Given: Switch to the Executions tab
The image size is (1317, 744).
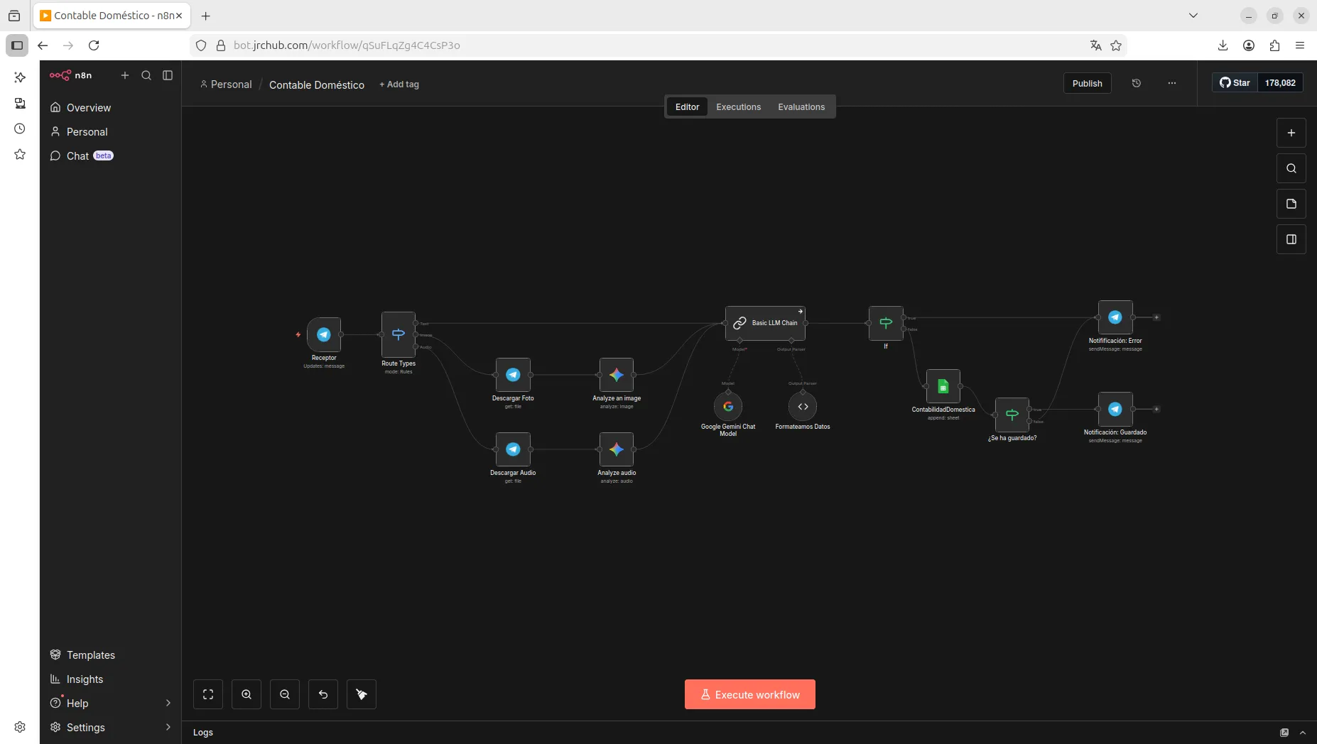Looking at the screenshot, I should coord(739,107).
